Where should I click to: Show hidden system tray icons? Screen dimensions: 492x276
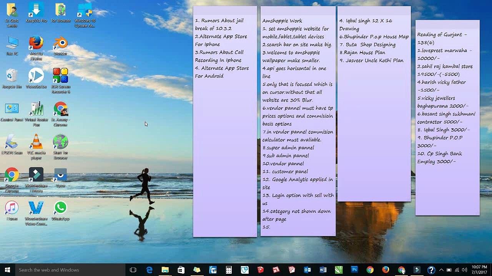pyautogui.click(x=441, y=270)
